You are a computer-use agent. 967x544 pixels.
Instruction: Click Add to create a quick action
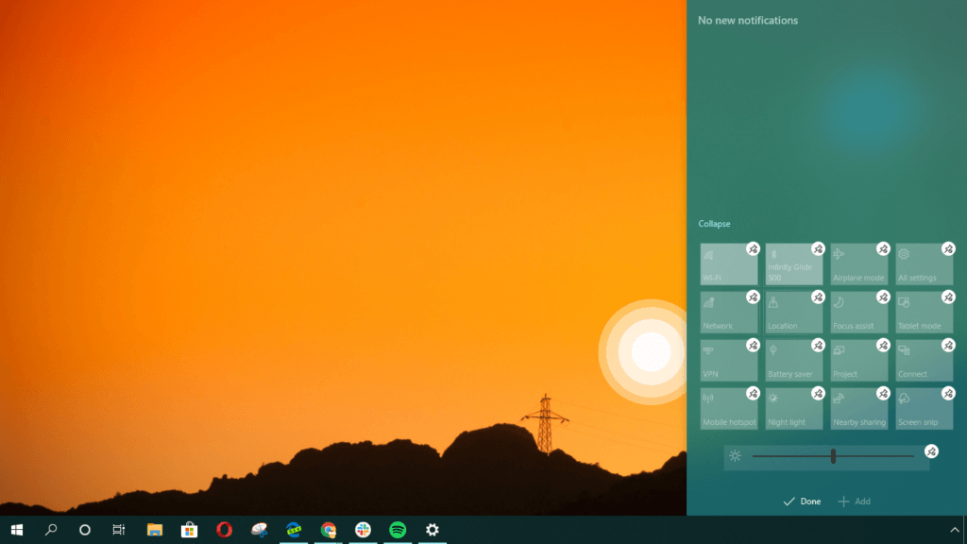pos(854,501)
